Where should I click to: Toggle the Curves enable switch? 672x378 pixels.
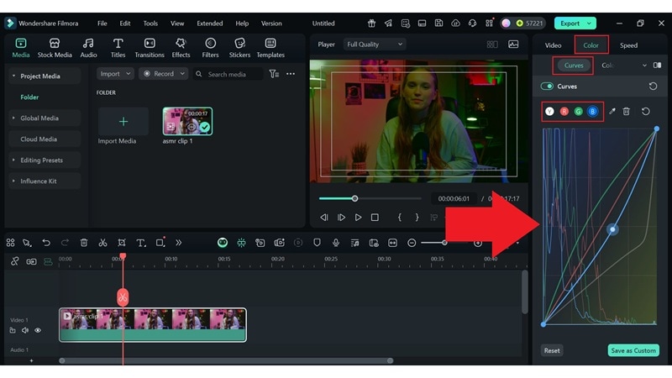point(547,87)
